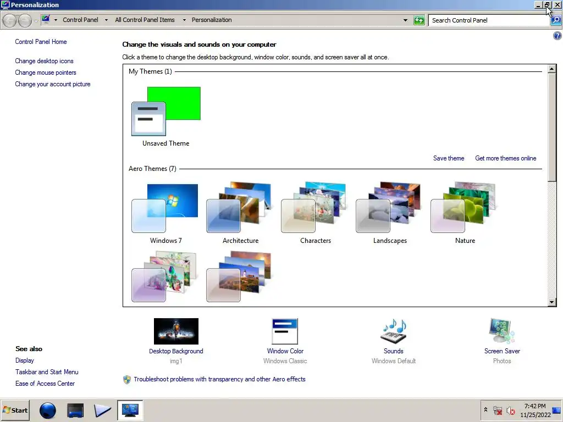Choose the lighthouse theme below Architecture

[239, 276]
